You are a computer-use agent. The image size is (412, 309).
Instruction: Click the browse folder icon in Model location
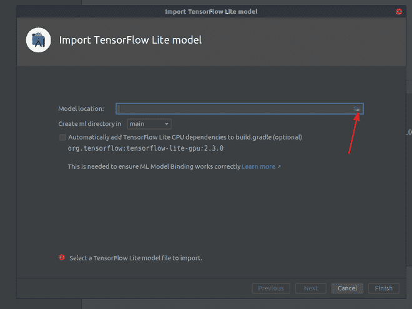[x=357, y=109]
